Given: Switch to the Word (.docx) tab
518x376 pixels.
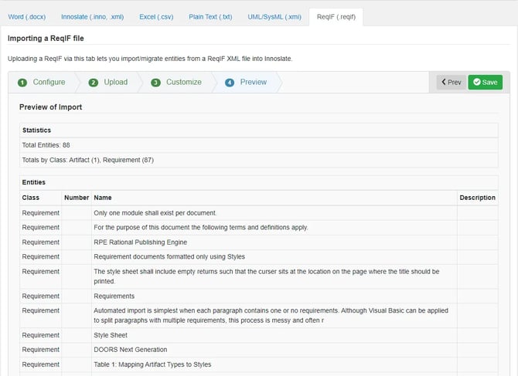Looking at the screenshot, I should [x=27, y=17].
